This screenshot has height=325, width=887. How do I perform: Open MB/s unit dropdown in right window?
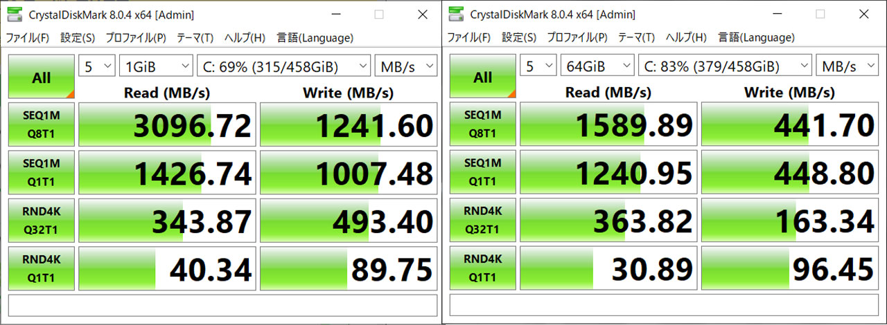(848, 66)
